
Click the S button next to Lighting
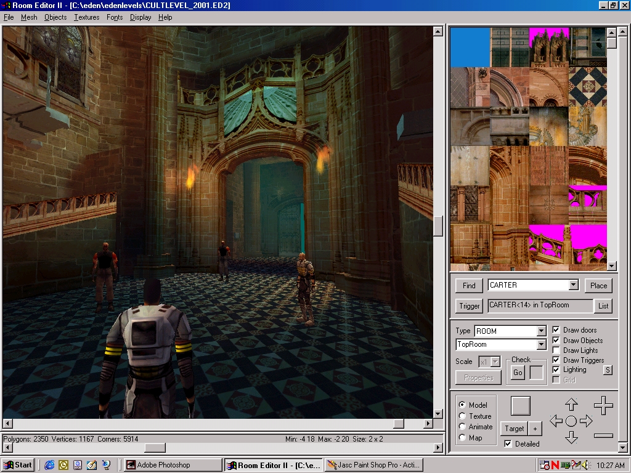coord(608,370)
